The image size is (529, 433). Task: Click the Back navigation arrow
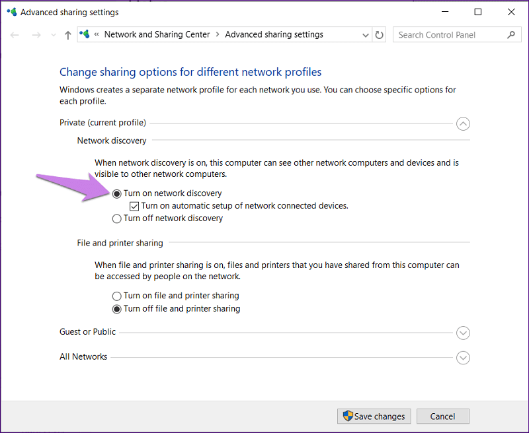[15, 34]
